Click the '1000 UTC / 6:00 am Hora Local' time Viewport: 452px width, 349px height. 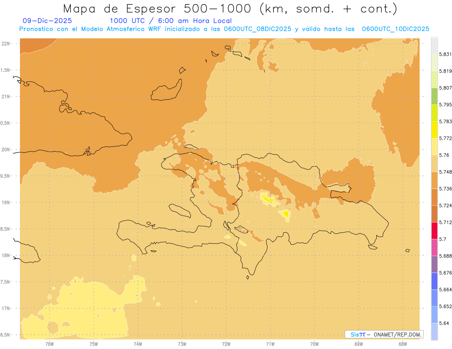point(171,21)
